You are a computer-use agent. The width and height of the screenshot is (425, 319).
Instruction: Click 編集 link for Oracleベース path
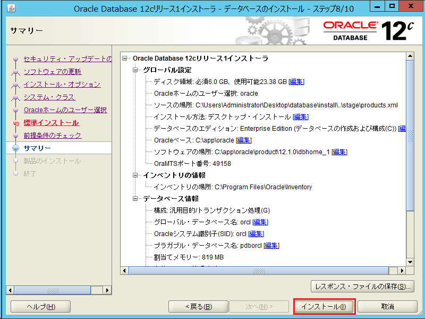click(244, 140)
